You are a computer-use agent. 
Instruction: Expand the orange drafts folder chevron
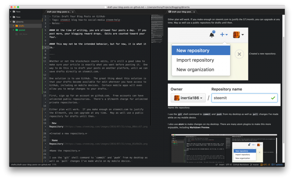(13, 26)
